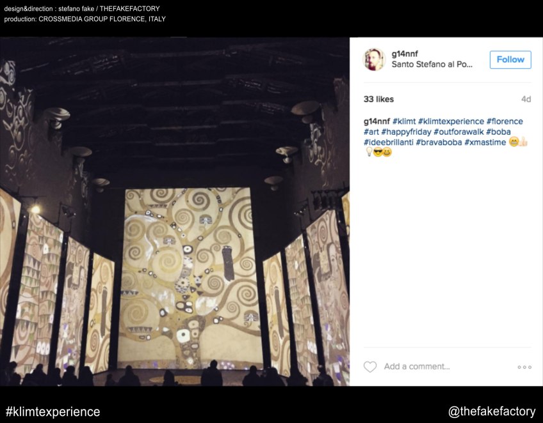The width and height of the screenshot is (543, 423).
Task: Open the three-dot more options menu
Action: (x=524, y=367)
